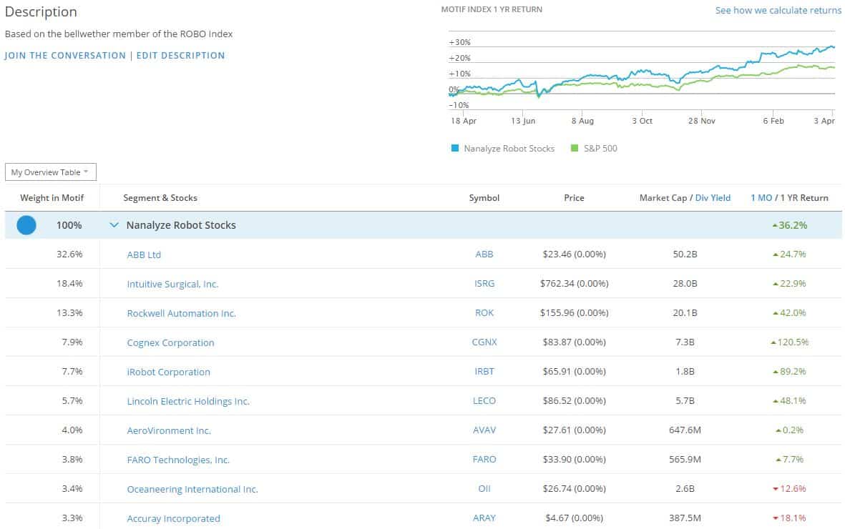Click the Symbol column header
845x529 pixels.
[x=484, y=198]
